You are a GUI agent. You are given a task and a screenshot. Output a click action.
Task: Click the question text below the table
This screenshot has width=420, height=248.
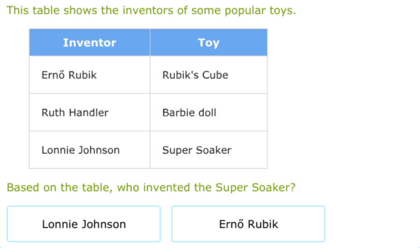click(151, 188)
